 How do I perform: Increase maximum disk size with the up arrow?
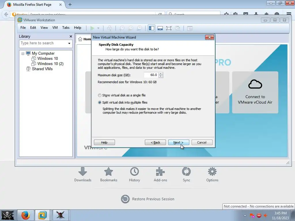tap(160, 73)
